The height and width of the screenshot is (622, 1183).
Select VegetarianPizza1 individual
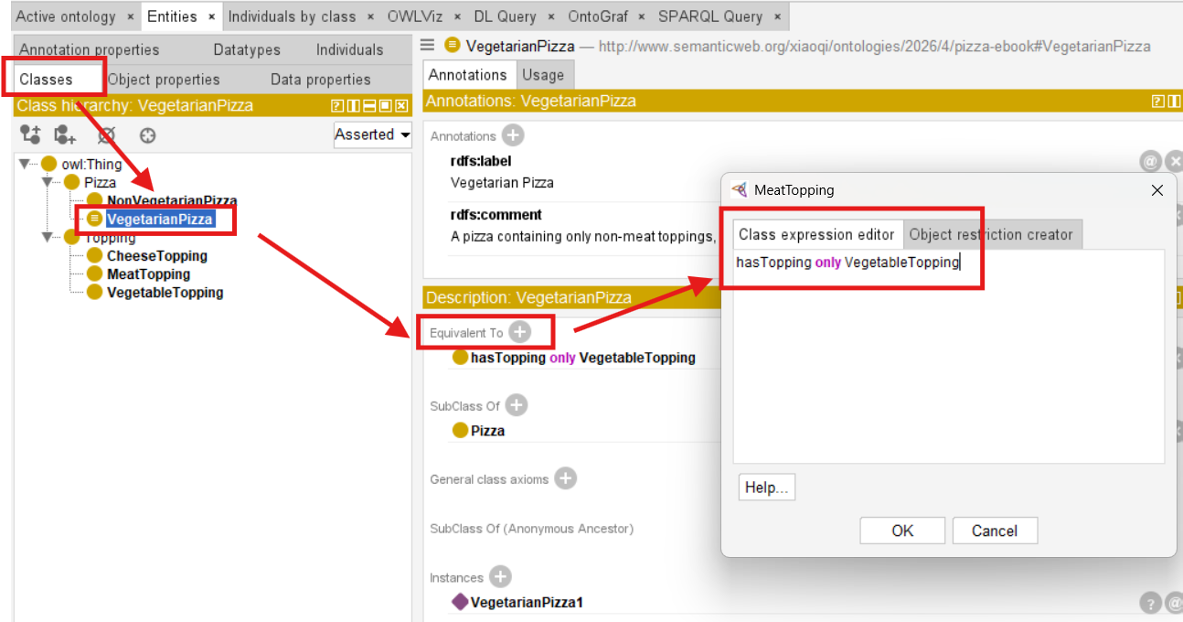pos(527,602)
